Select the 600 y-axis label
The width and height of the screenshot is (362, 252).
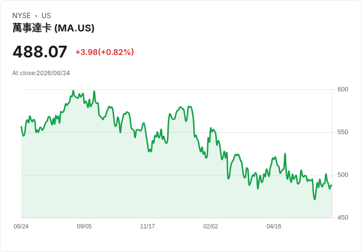pos(343,89)
